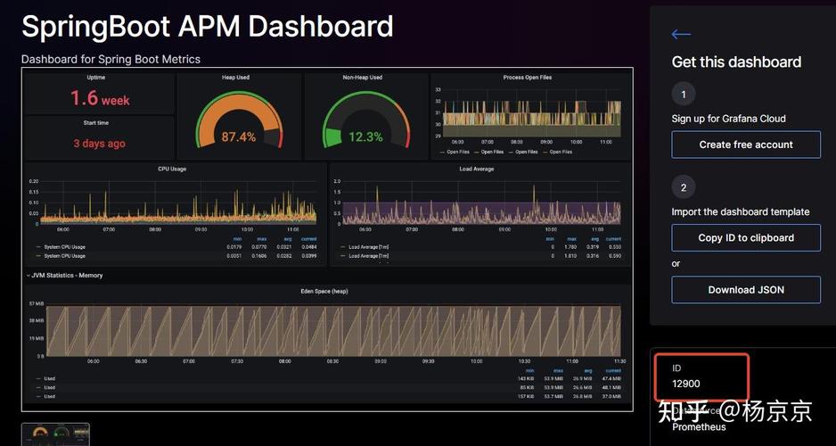The image size is (836, 446).
Task: Click the dashboard ID 12900 value
Action: 686,384
